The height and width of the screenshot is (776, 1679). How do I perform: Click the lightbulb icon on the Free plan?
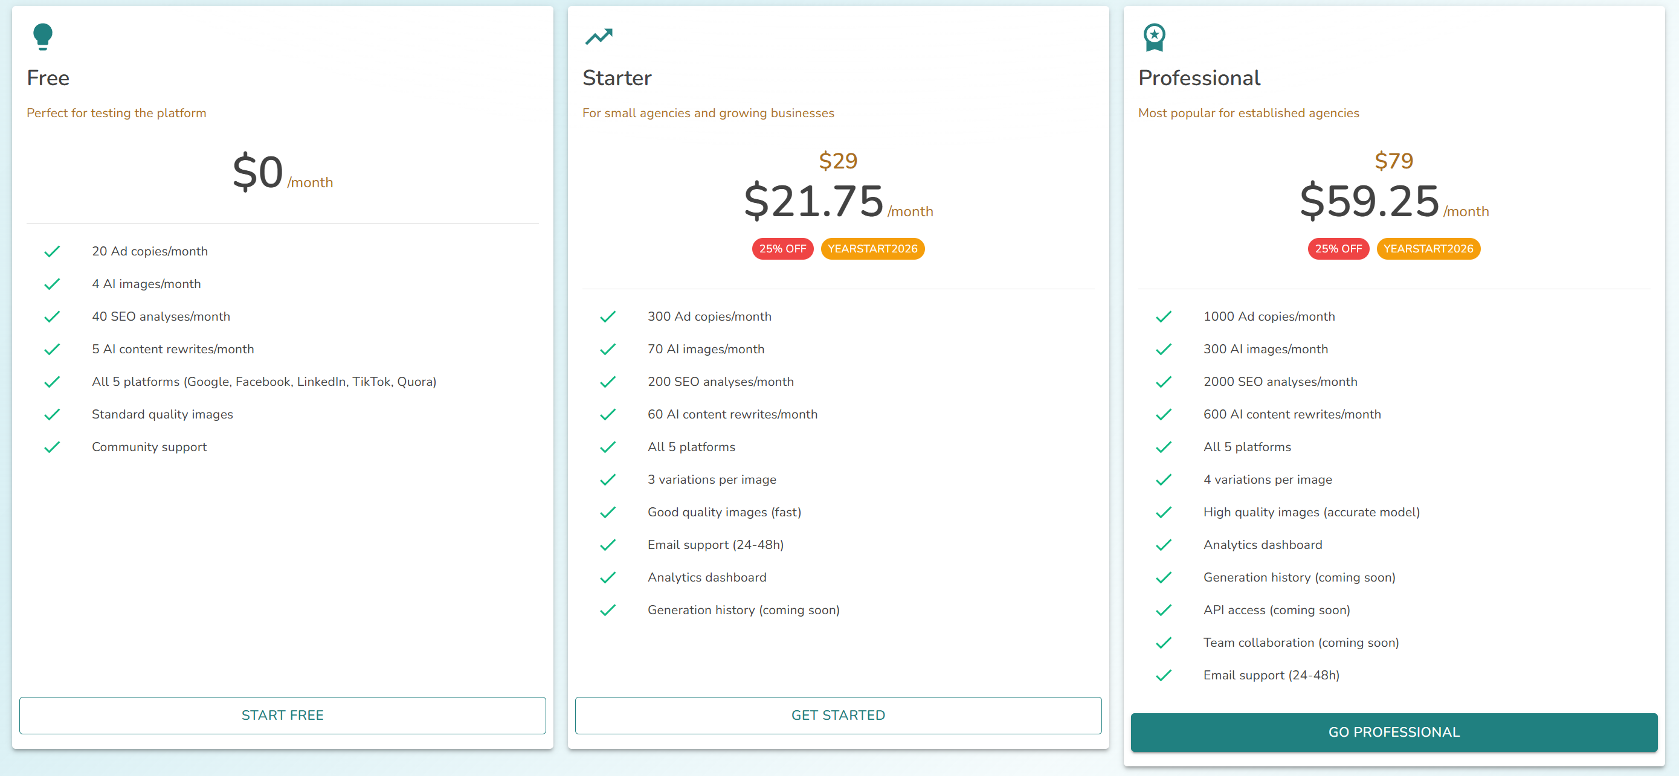point(43,36)
